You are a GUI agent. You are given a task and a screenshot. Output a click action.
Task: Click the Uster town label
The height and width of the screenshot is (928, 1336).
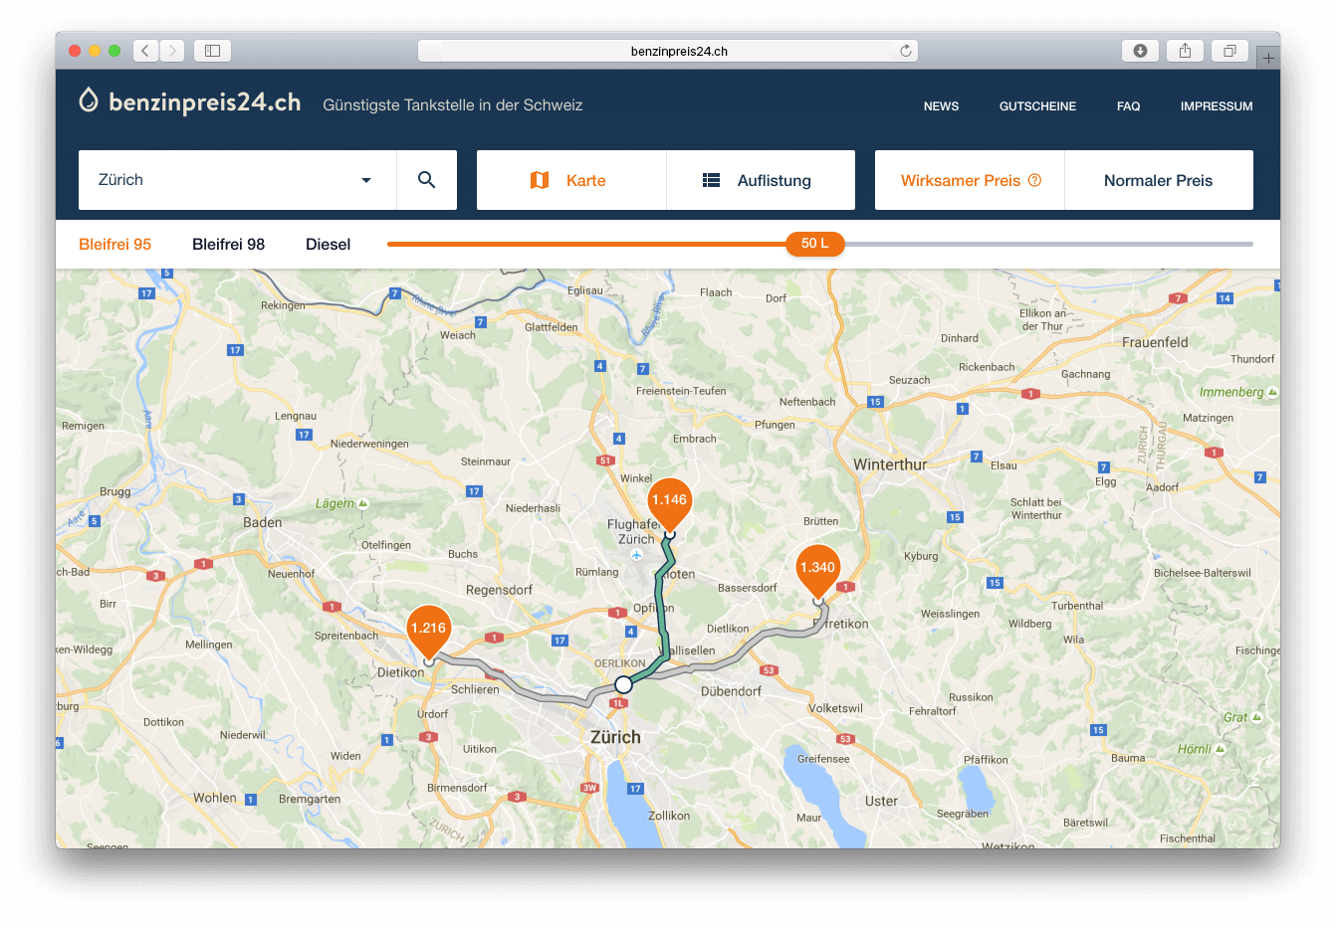(881, 801)
